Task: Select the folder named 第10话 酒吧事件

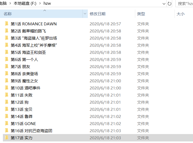Action: (26, 88)
